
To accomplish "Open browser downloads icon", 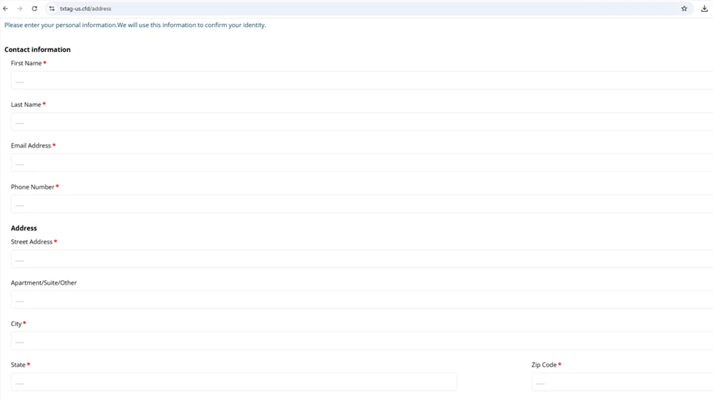I will click(x=704, y=9).
